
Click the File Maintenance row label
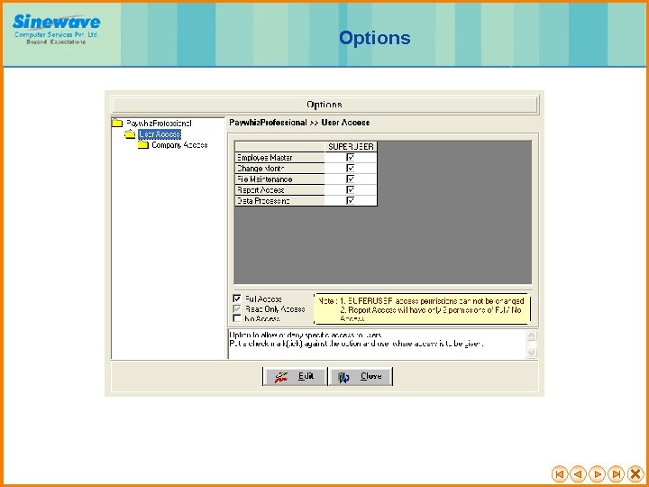pos(279,179)
